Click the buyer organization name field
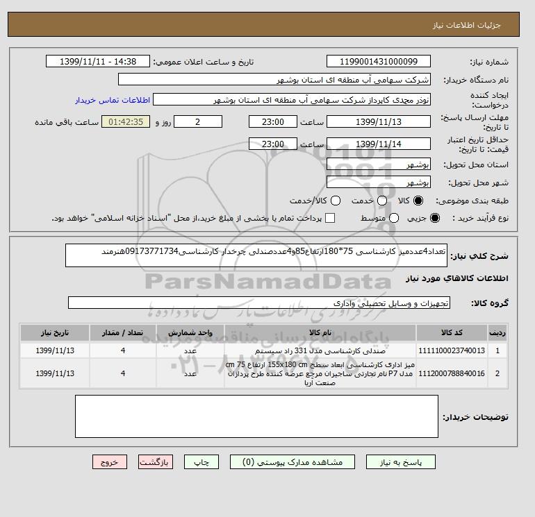Viewport: 535px width, 517px height. pyautogui.click(x=274, y=80)
